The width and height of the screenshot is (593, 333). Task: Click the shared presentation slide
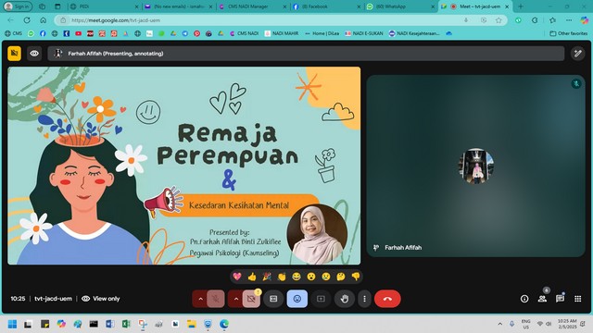[x=184, y=166]
